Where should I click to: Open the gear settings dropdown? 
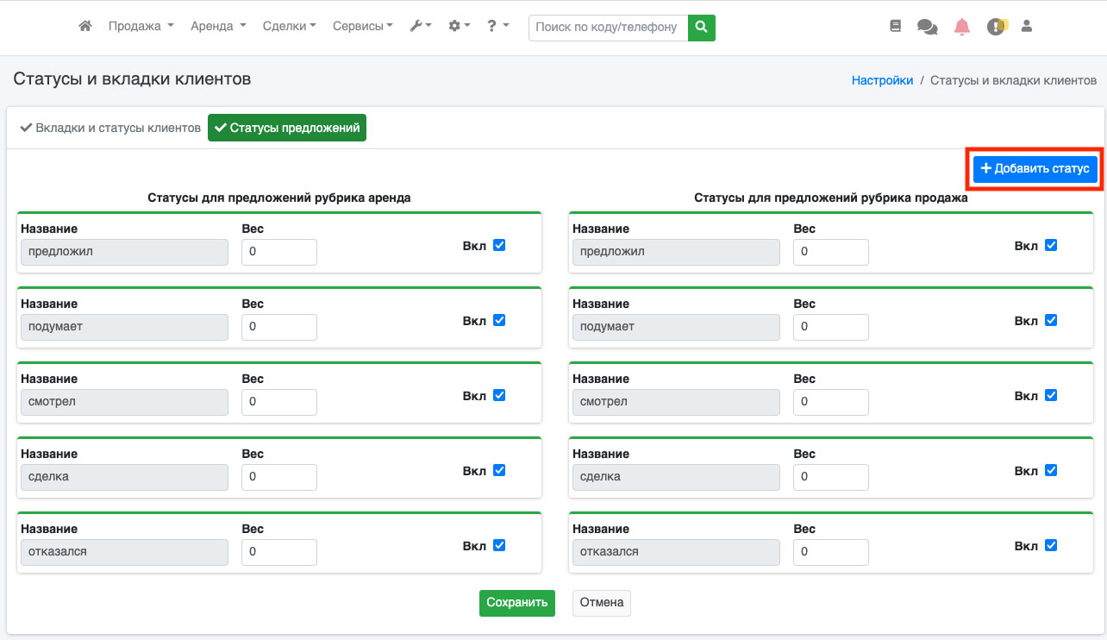tap(459, 27)
